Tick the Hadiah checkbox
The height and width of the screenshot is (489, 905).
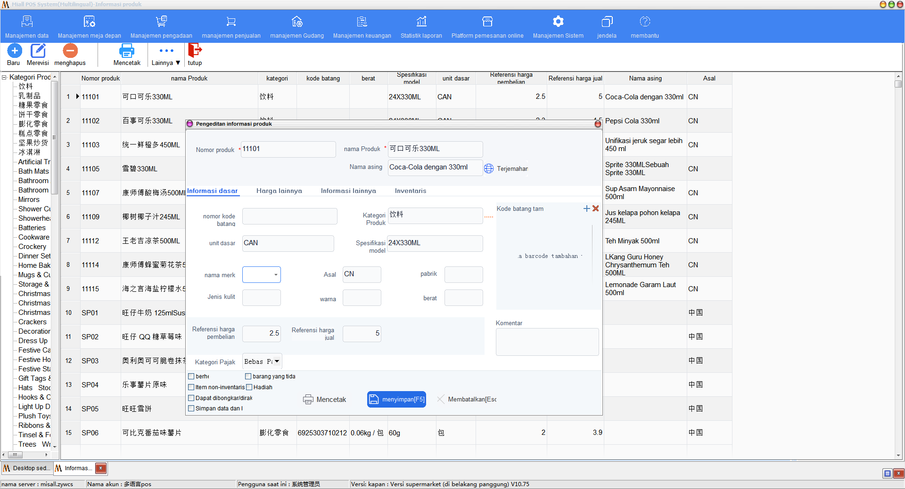[249, 387]
